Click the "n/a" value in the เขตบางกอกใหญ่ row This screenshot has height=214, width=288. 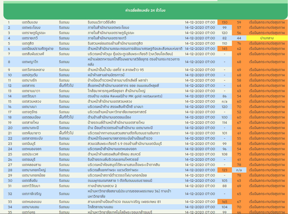point(239,170)
